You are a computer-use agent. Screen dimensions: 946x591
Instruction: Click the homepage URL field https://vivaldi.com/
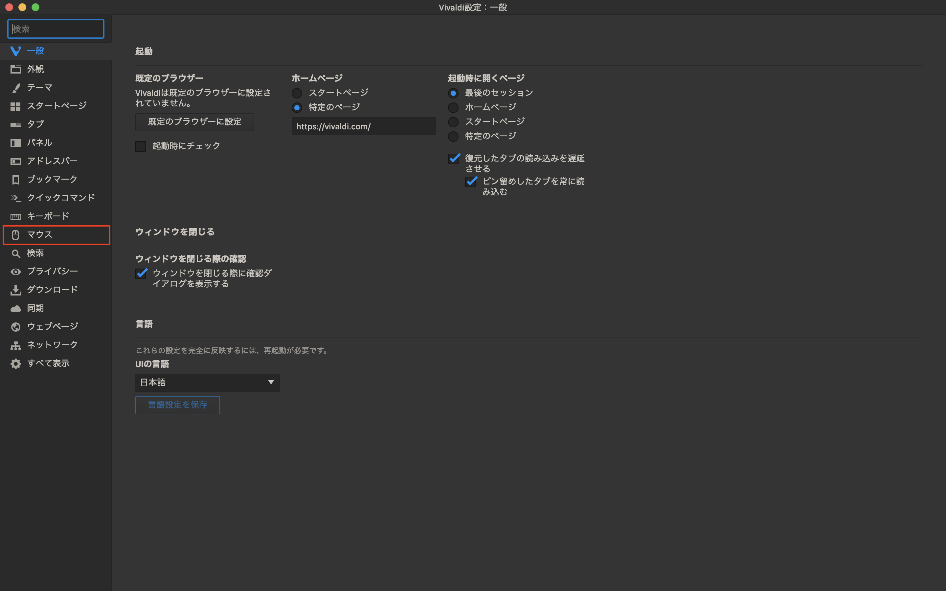(x=364, y=127)
